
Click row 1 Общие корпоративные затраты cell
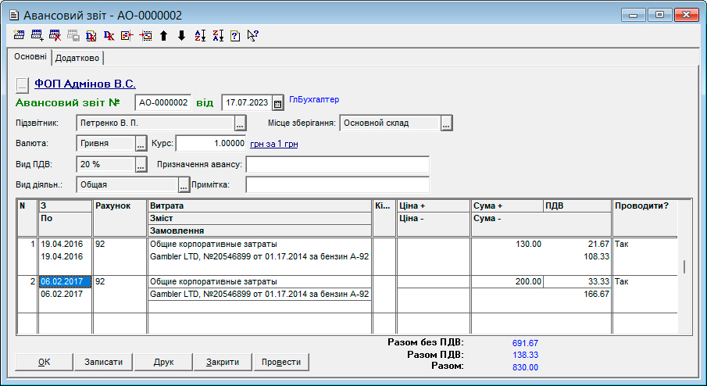[259, 244]
